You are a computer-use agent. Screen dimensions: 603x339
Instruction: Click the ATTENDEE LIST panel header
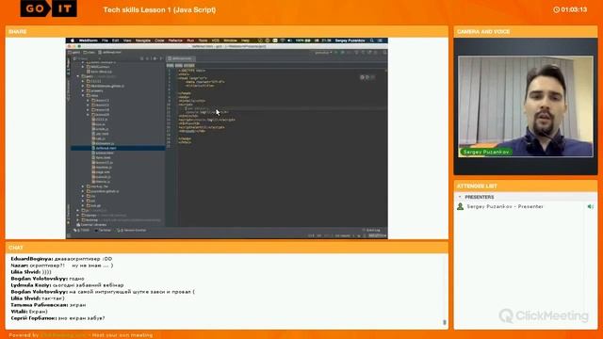pyautogui.click(x=526, y=186)
